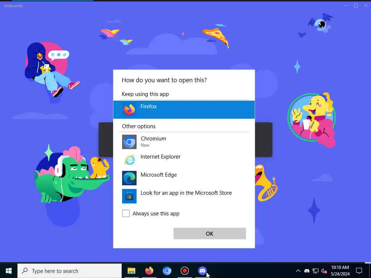Open the Windows Start menu
The width and height of the screenshot is (371, 278).
[9, 271]
